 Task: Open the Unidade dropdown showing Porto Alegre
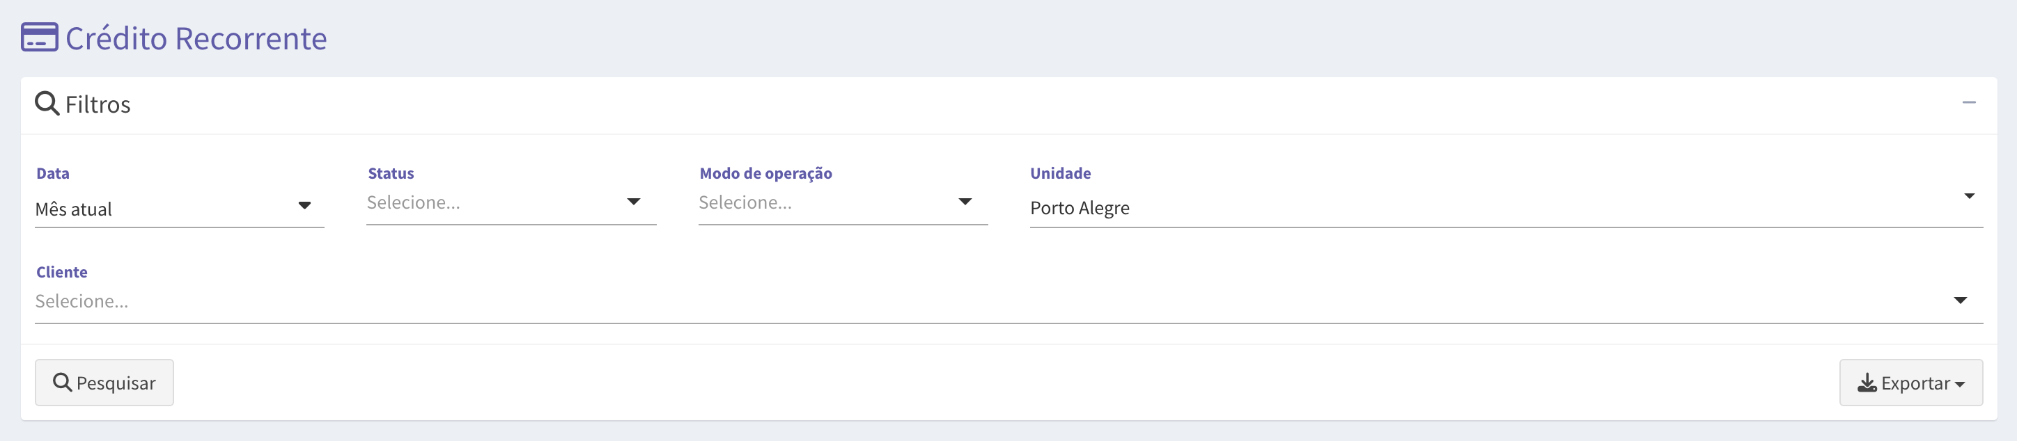(x=1506, y=208)
